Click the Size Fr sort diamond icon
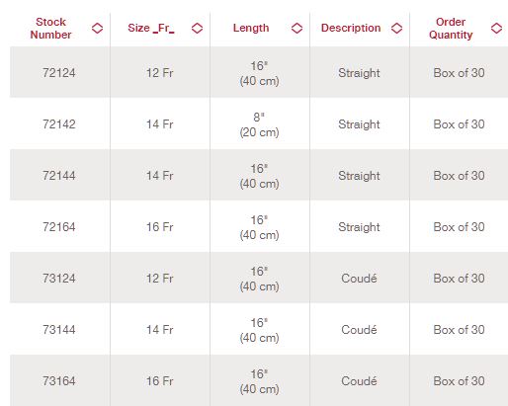This screenshot has height=406, width=508. click(x=197, y=28)
